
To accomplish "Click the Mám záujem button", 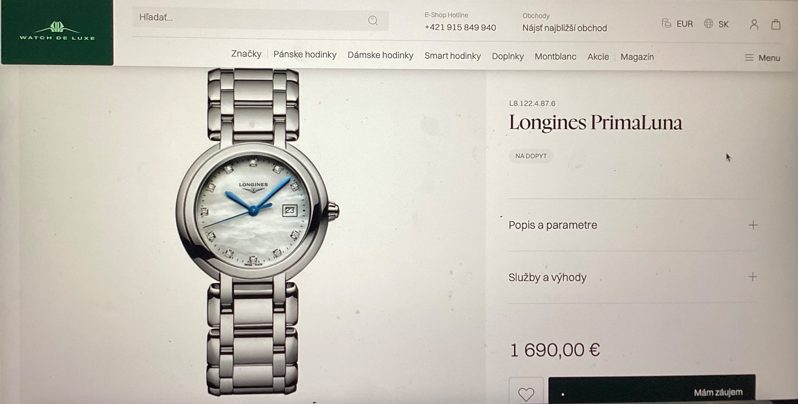I will 652,392.
